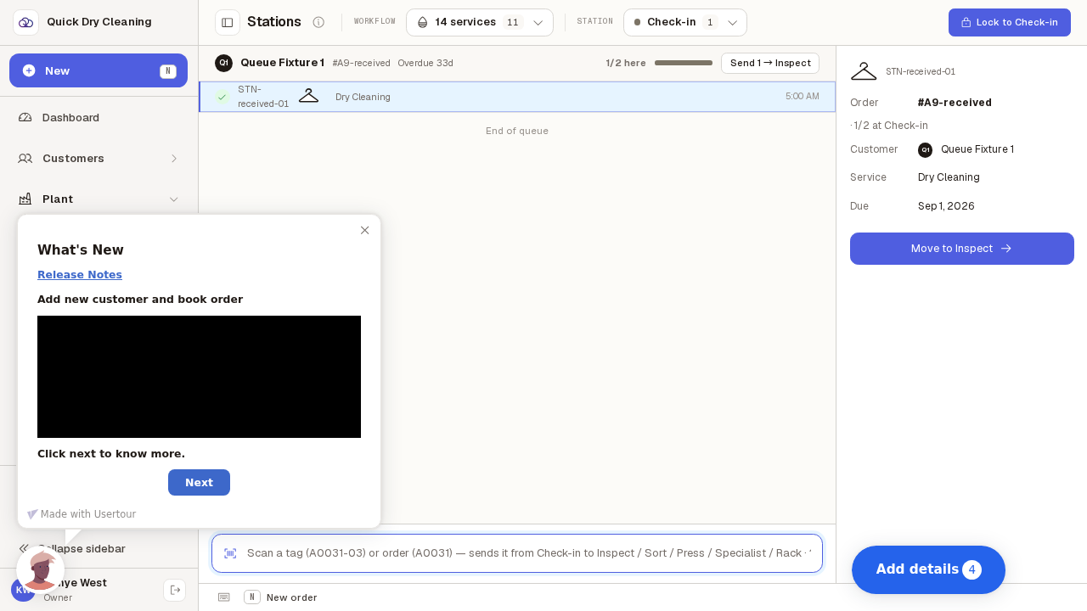Click the hanger icon in the queue row
The height and width of the screenshot is (611, 1087).
pyautogui.click(x=308, y=96)
